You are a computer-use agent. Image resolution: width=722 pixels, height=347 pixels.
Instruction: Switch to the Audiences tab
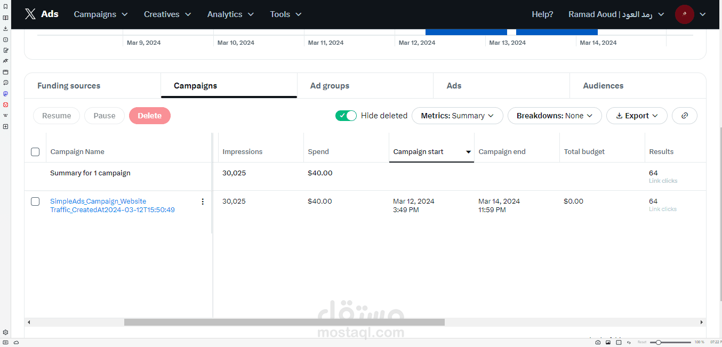click(638, 86)
